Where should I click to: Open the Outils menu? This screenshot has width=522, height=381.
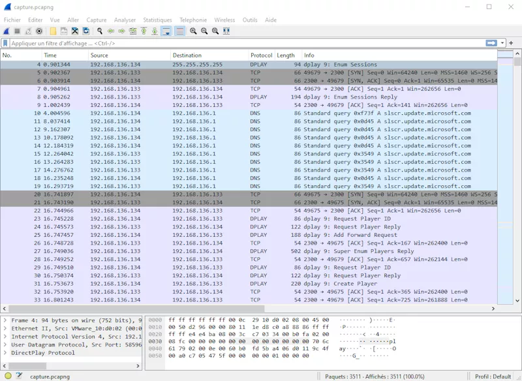click(250, 20)
